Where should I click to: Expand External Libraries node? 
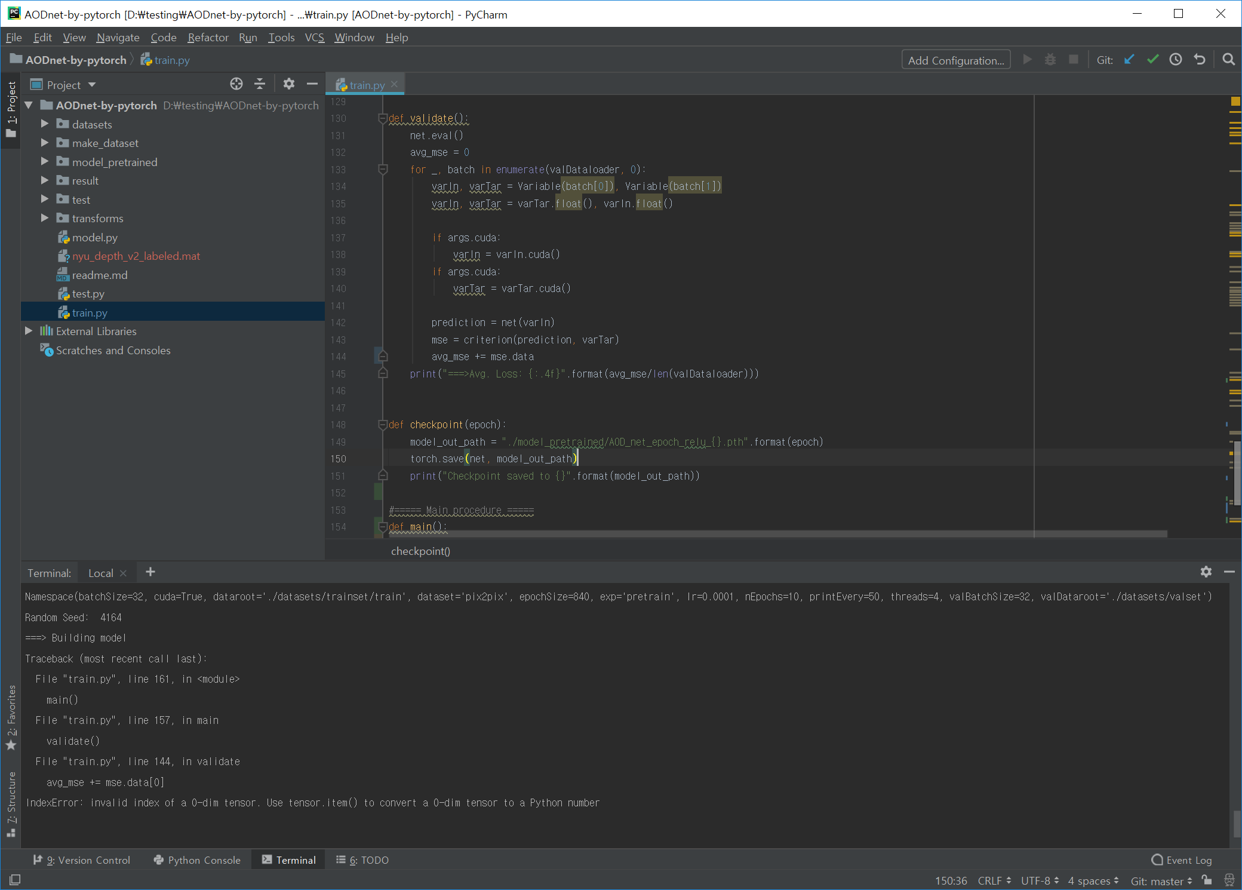click(29, 331)
